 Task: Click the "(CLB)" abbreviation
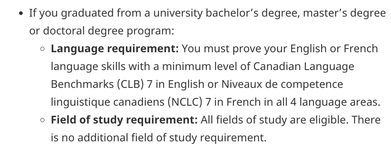tap(131, 85)
